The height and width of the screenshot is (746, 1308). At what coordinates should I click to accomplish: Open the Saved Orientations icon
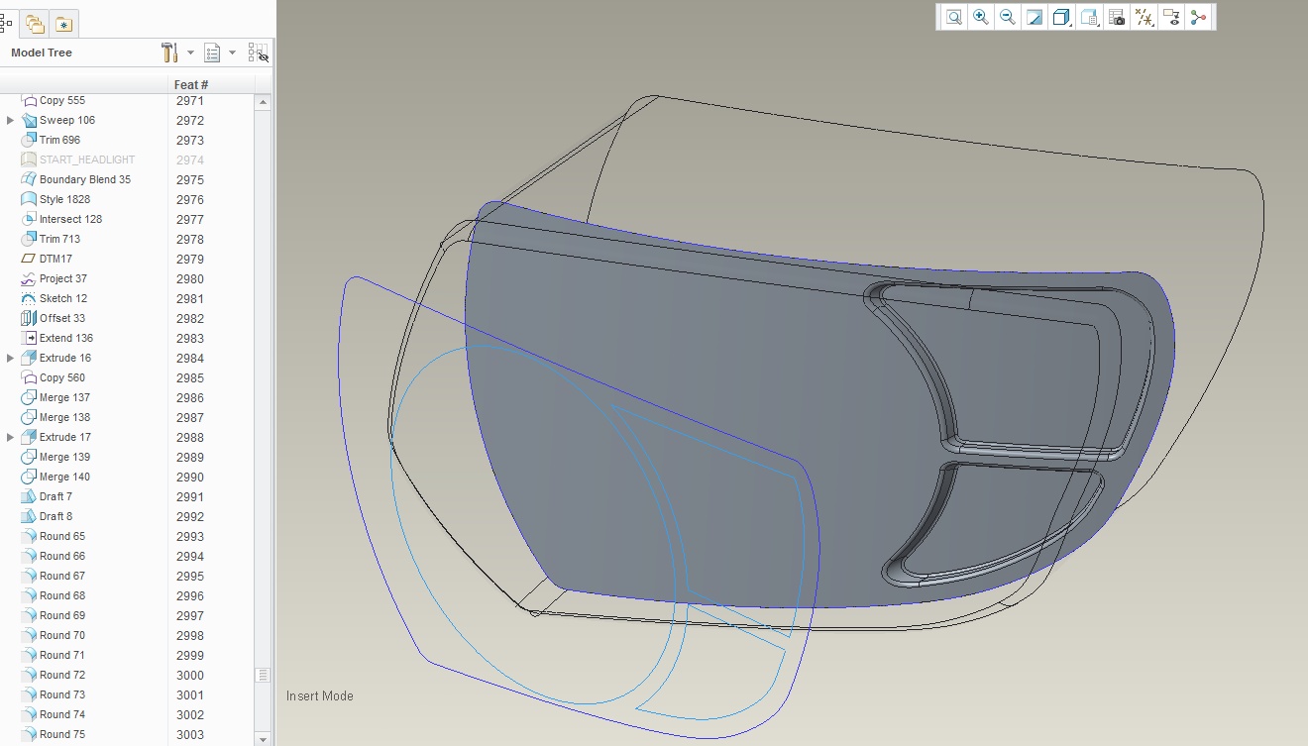[x=1089, y=17]
